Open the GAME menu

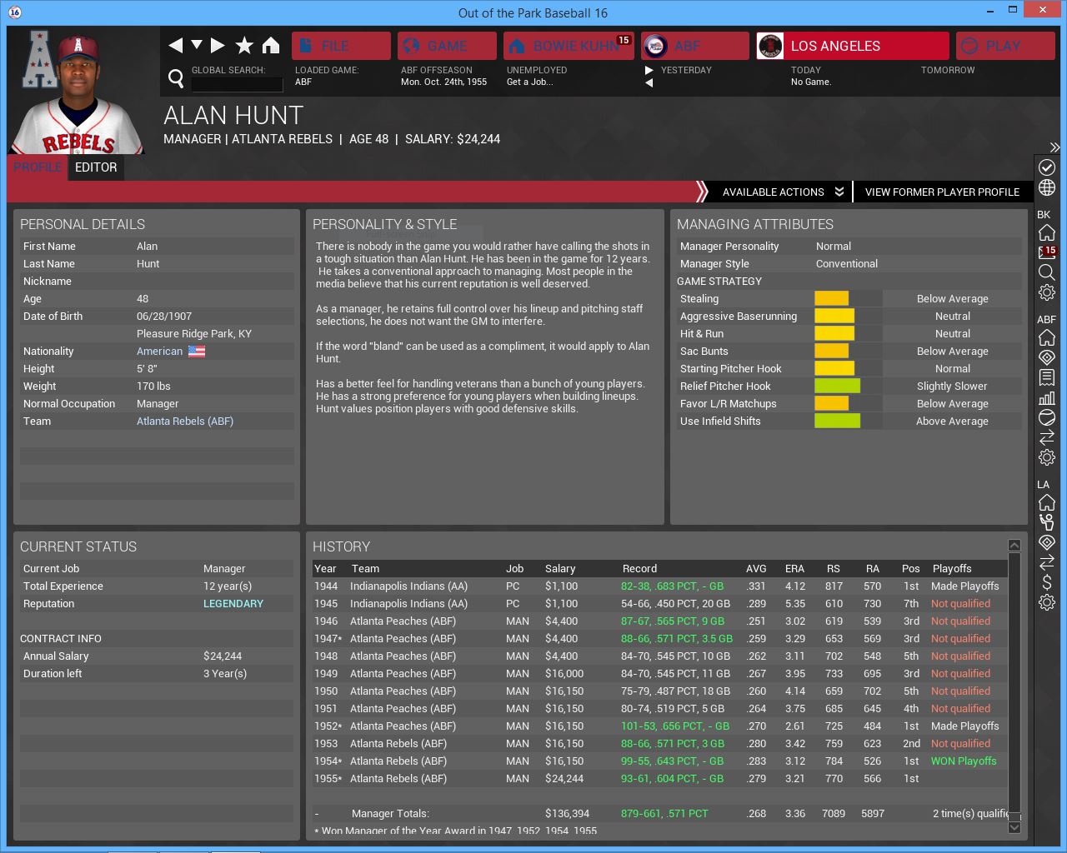tap(447, 46)
